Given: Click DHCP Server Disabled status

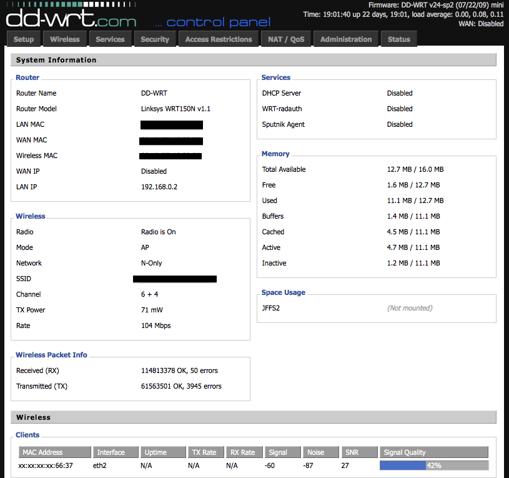Looking at the screenshot, I should tap(400, 93).
